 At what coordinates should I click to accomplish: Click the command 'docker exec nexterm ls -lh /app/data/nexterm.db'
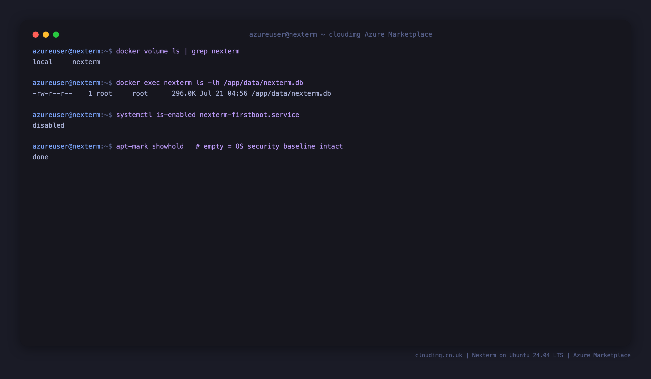click(x=210, y=83)
